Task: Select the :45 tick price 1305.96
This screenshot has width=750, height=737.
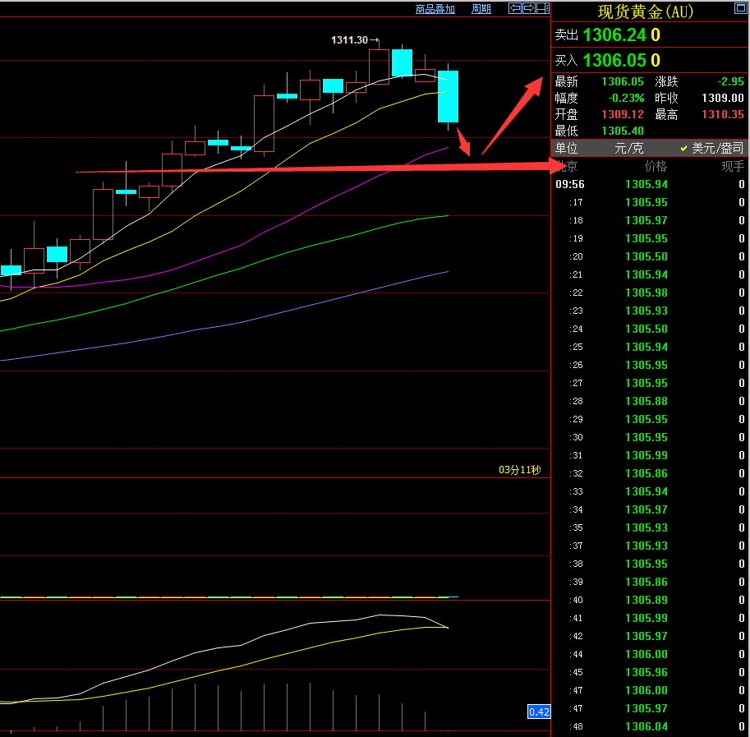Action: (x=646, y=672)
